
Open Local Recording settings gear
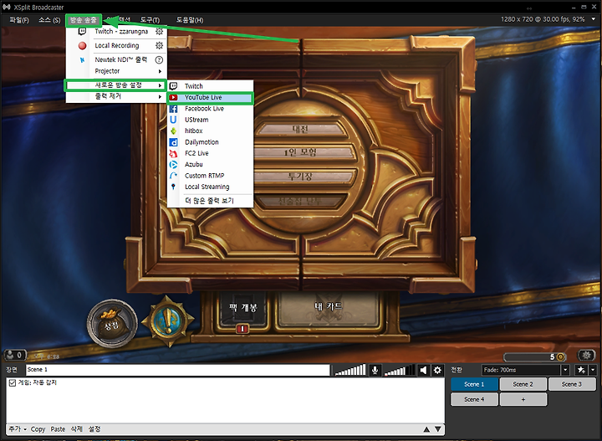(159, 45)
